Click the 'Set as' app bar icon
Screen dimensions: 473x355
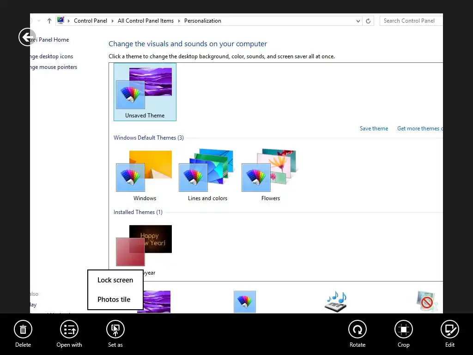coord(115,329)
